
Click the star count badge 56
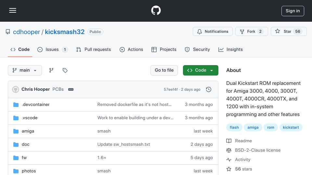click(298, 31)
